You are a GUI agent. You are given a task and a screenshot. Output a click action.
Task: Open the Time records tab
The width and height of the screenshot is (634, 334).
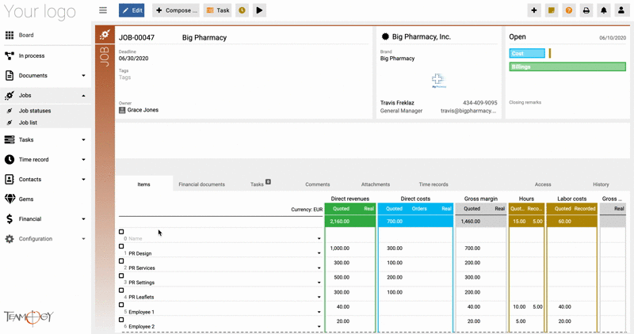(x=433, y=184)
